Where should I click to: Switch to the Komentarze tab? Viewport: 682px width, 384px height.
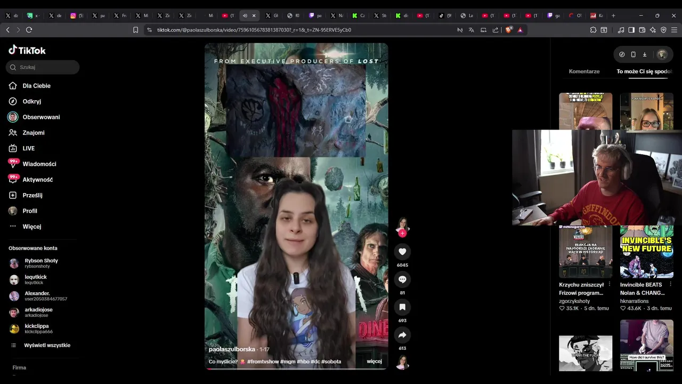(x=584, y=71)
